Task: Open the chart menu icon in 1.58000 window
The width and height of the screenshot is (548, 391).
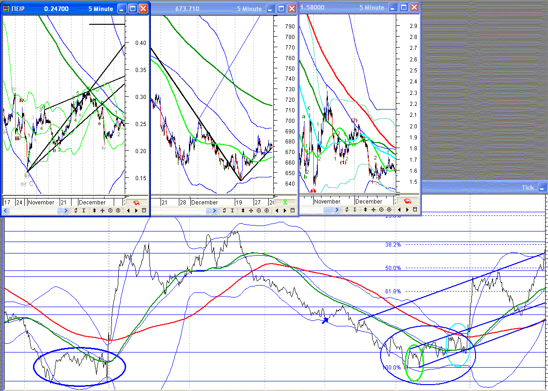Action: click(x=415, y=209)
